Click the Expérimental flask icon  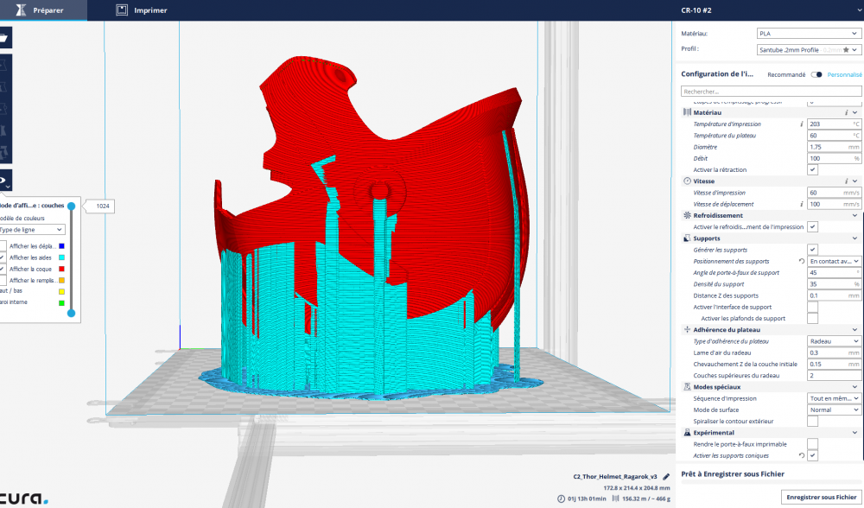(x=687, y=433)
